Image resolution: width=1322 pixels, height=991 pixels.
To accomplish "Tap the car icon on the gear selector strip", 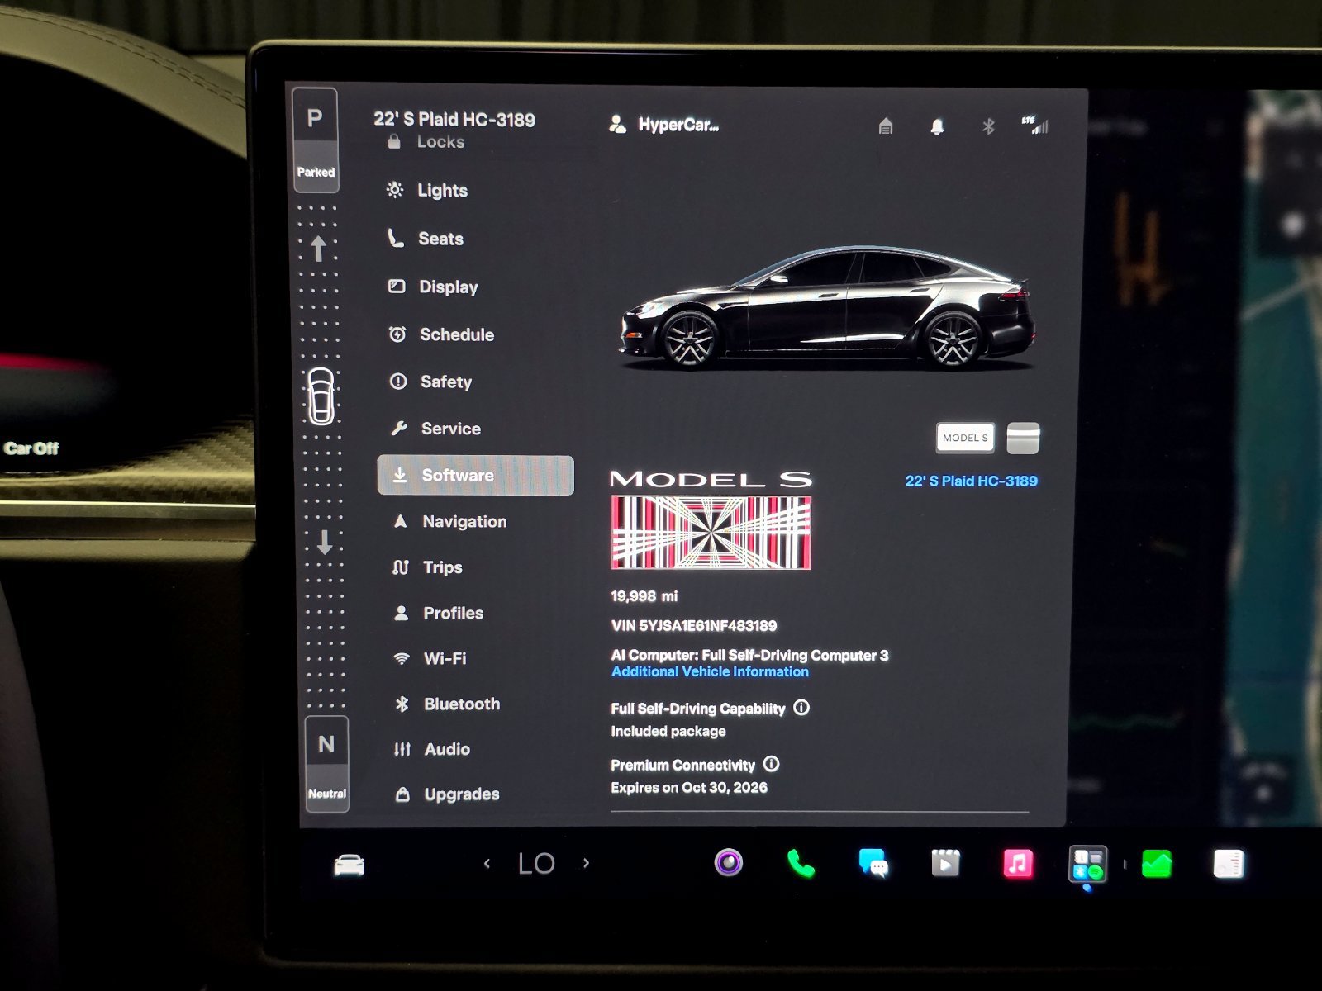I will coord(321,396).
